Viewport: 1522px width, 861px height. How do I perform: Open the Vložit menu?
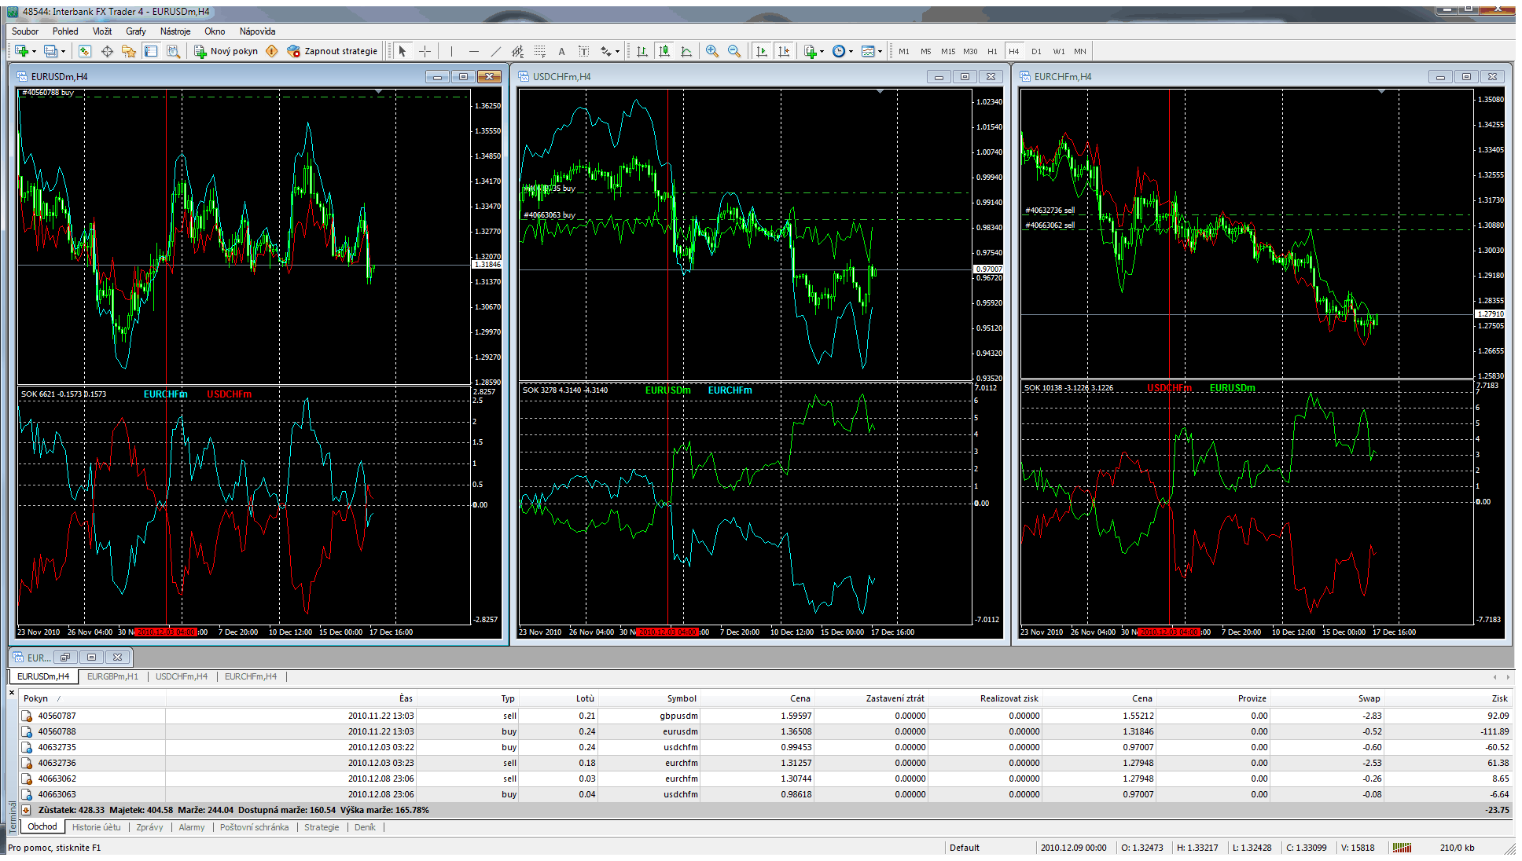(102, 31)
